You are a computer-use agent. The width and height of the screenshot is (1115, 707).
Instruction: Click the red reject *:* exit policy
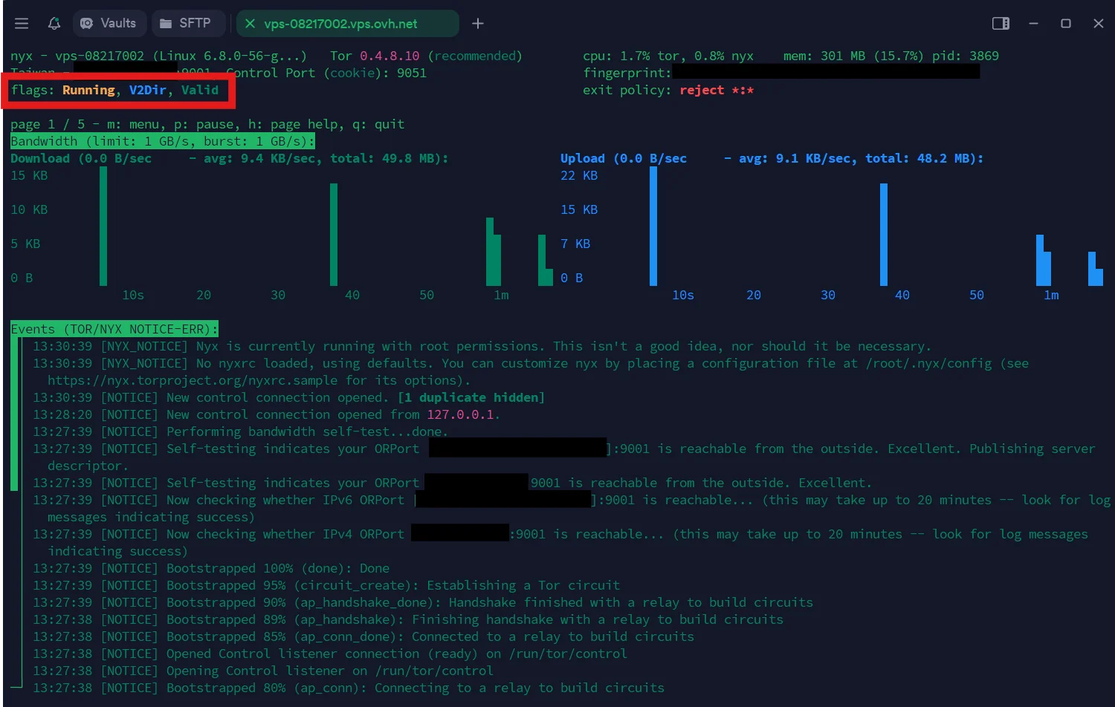716,90
